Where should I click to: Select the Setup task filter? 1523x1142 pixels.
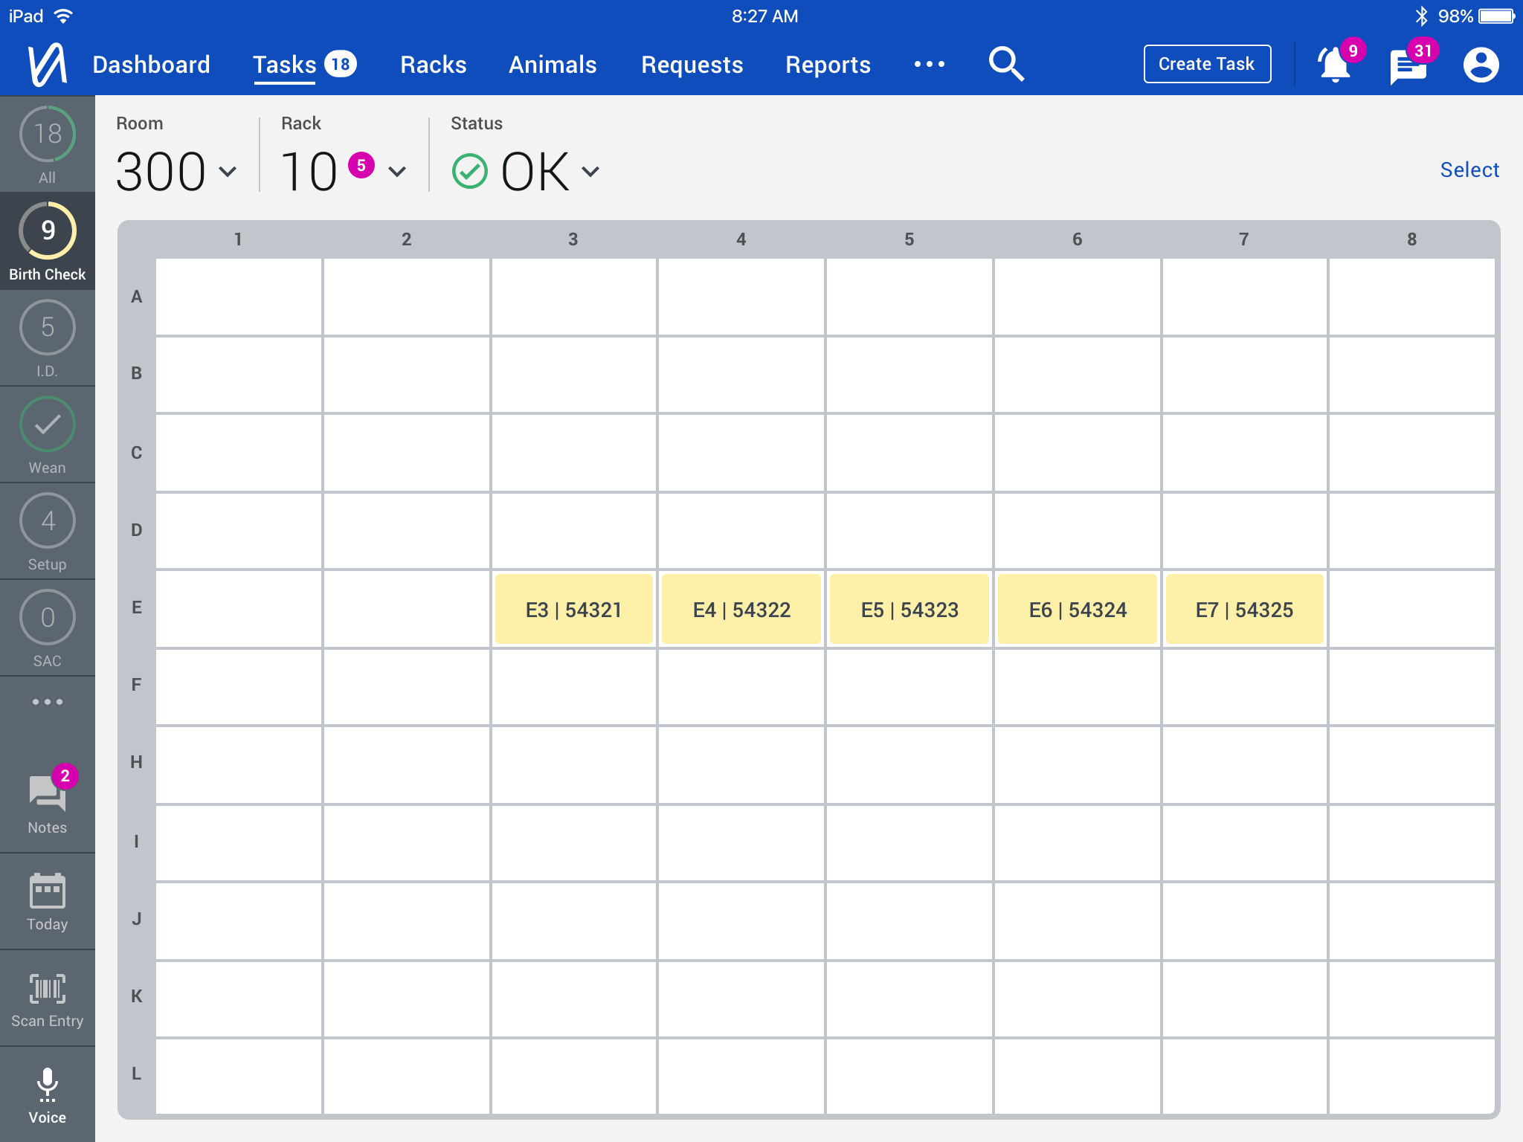[x=48, y=531]
